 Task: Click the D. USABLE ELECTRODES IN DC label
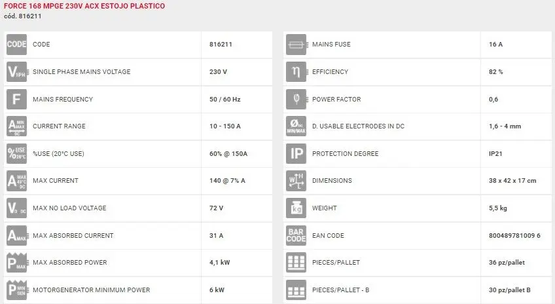click(x=358, y=126)
